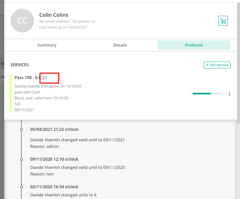
Task: Click the Sell service button
Action: (x=217, y=65)
